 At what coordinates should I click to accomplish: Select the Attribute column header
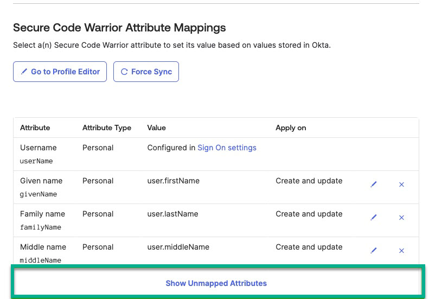35,128
